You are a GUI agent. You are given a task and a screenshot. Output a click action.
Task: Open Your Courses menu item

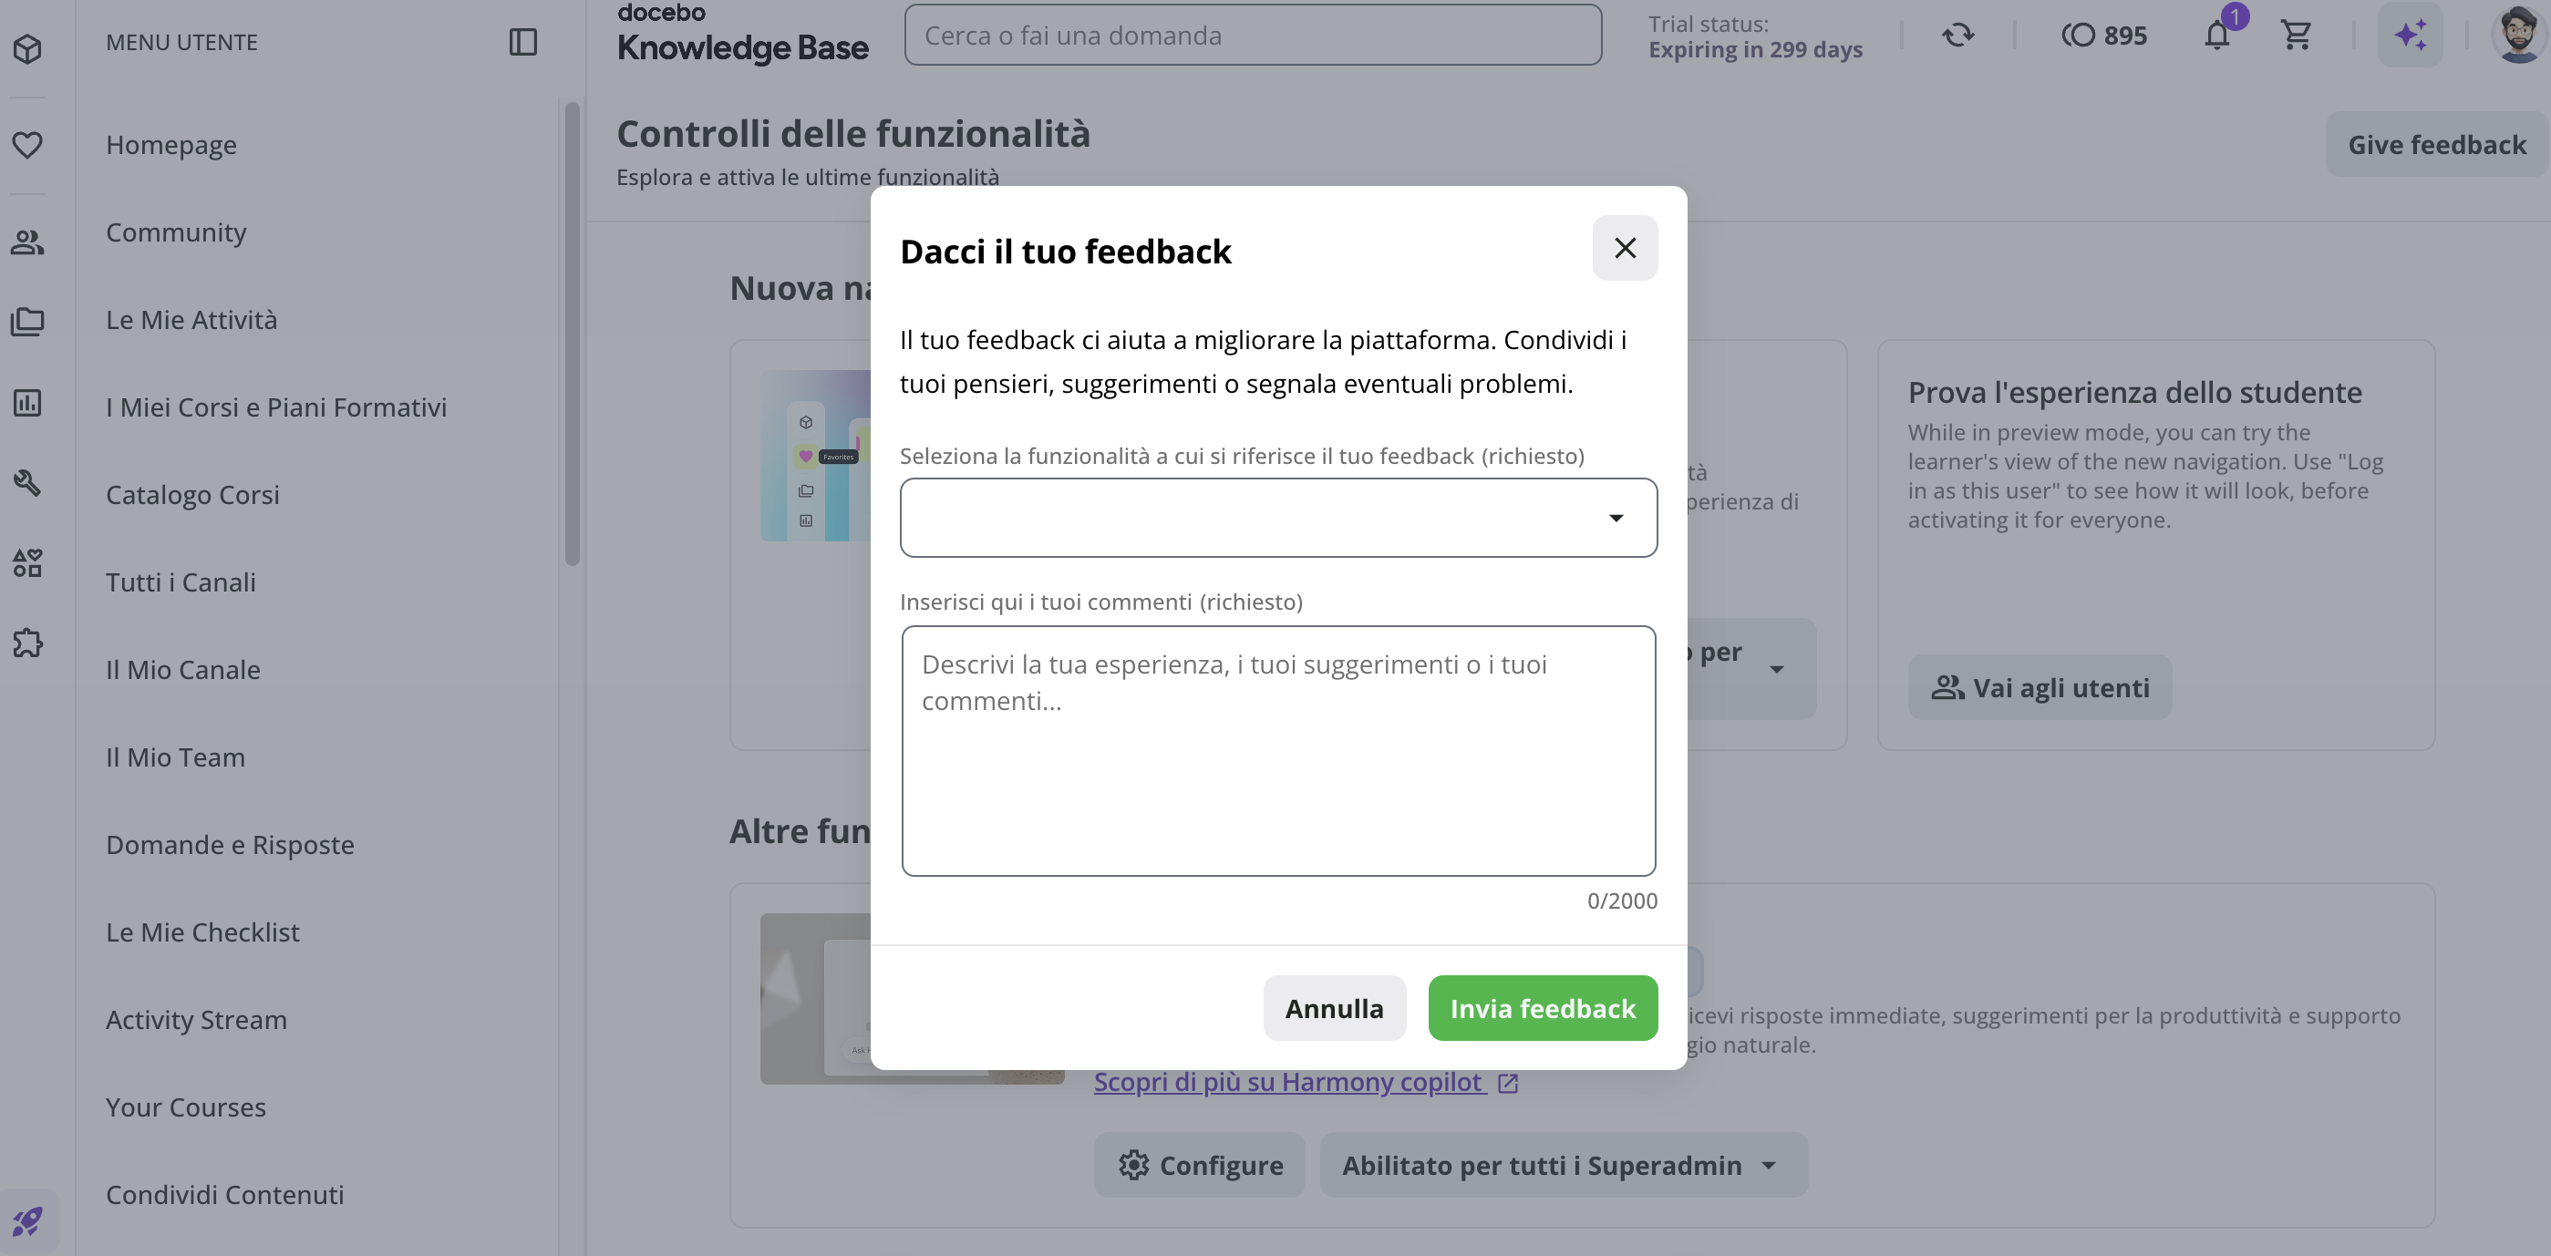click(x=186, y=1107)
